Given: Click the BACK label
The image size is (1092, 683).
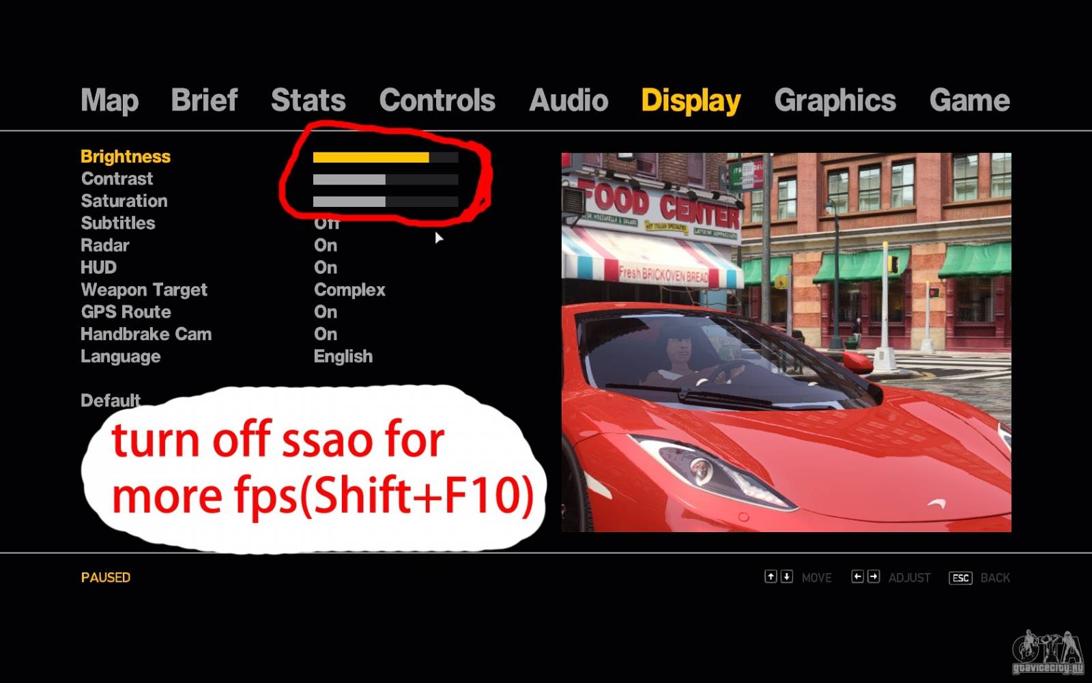Looking at the screenshot, I should [995, 578].
